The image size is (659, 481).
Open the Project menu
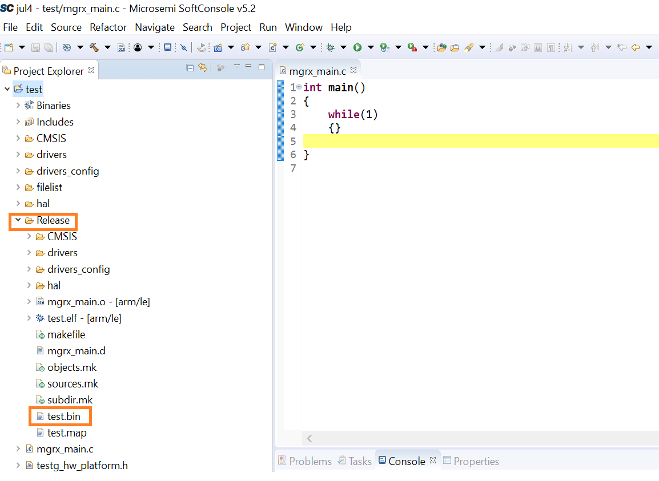(236, 27)
